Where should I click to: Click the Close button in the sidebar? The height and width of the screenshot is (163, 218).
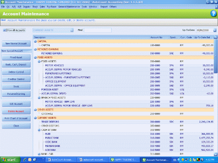(16, 126)
